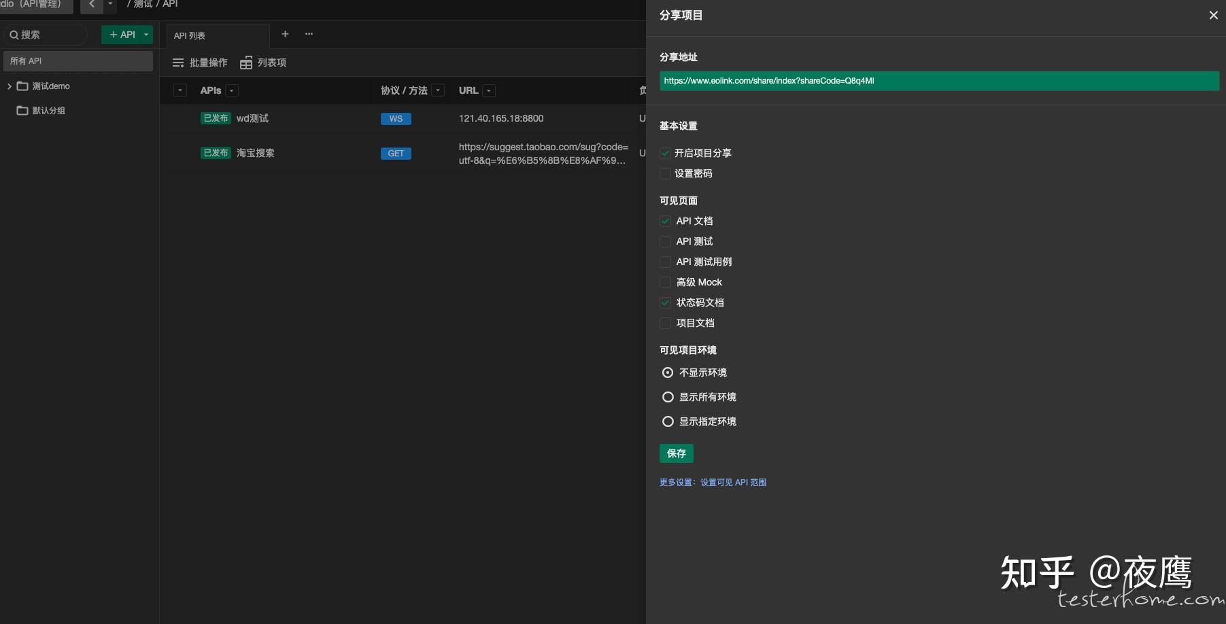Viewport: 1226px width, 624px height.
Task: Click the 列表项 (list columns) icon
Action: click(246, 63)
